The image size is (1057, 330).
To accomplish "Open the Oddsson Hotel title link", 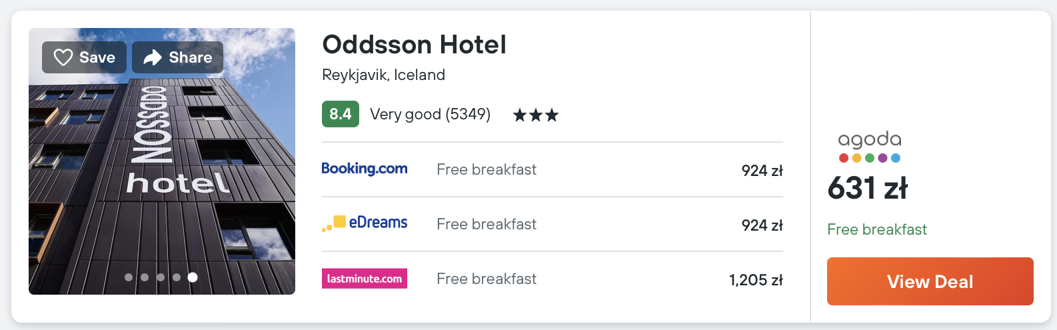I will 414,45.
